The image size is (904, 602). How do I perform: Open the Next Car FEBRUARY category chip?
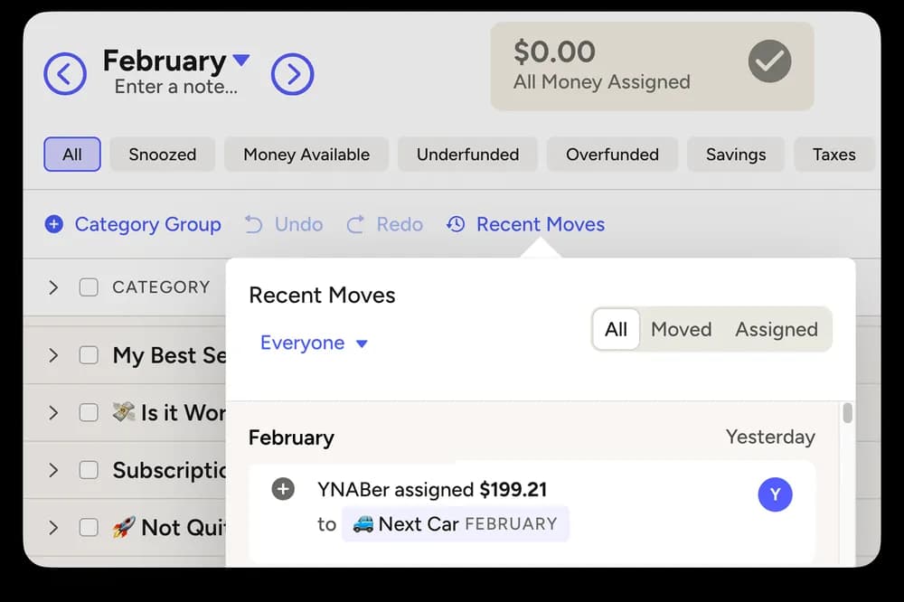pos(456,523)
